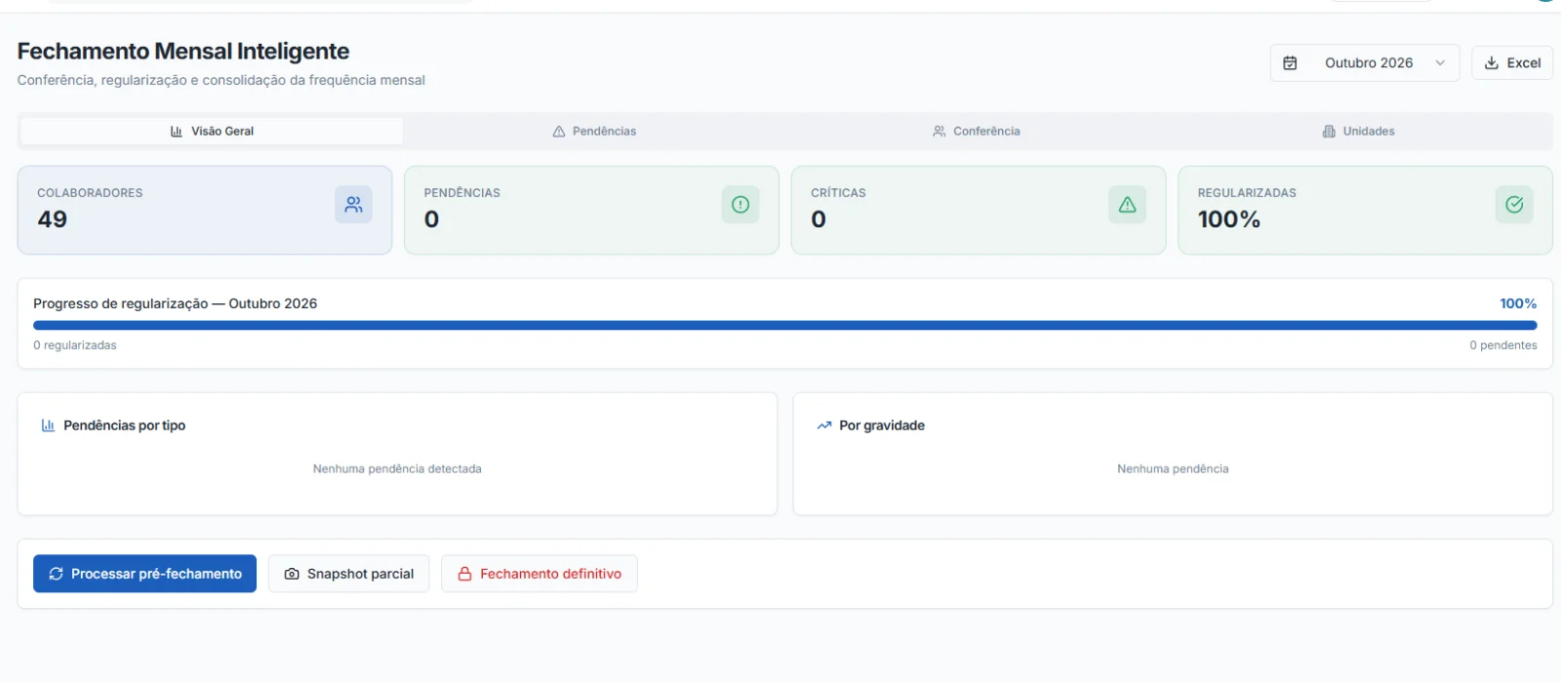Select the Pendências 0 summary card

click(x=591, y=210)
